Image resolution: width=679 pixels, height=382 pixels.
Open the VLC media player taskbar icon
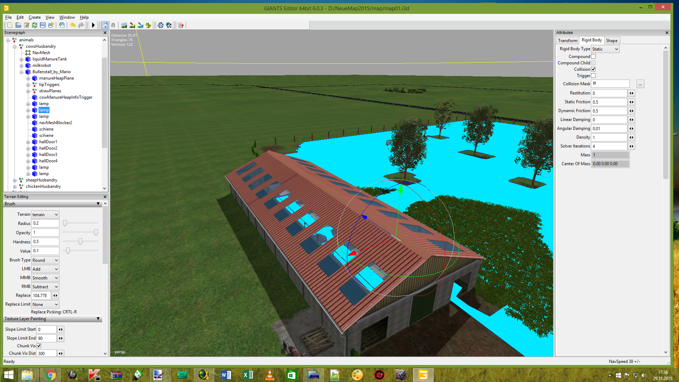[x=269, y=375]
